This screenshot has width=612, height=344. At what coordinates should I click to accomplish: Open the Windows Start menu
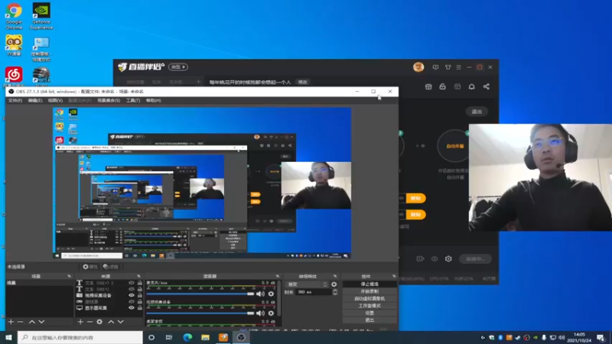pyautogui.click(x=8, y=337)
